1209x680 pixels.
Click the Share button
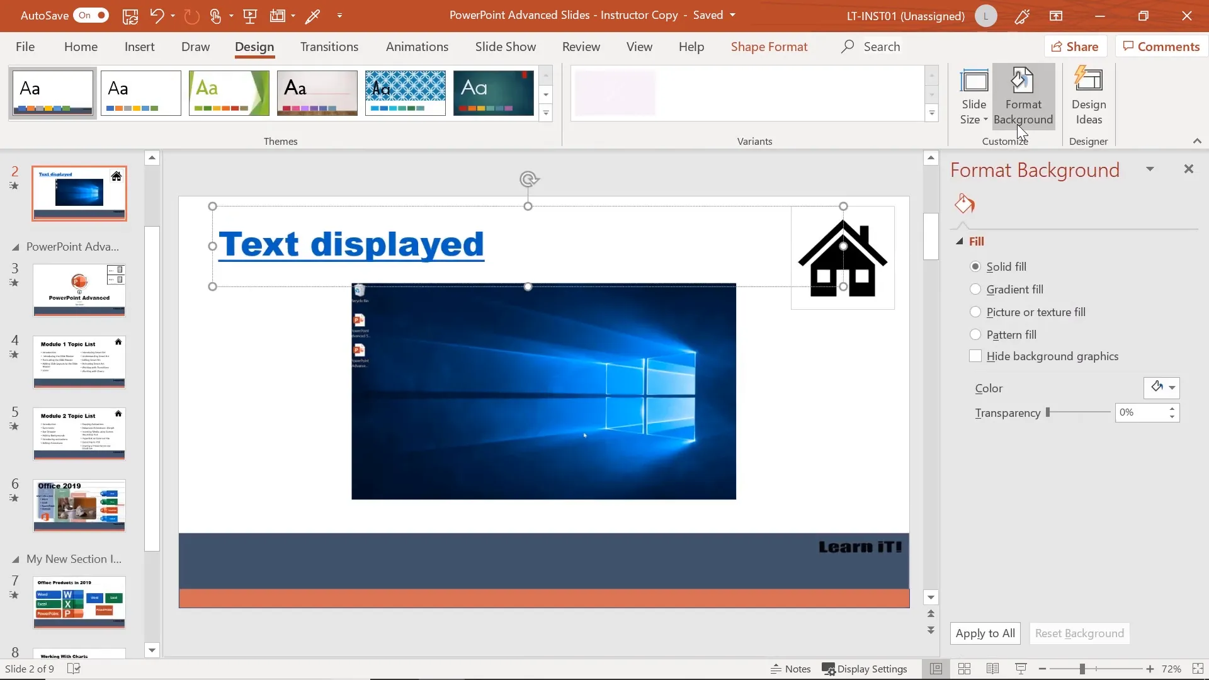click(1076, 47)
